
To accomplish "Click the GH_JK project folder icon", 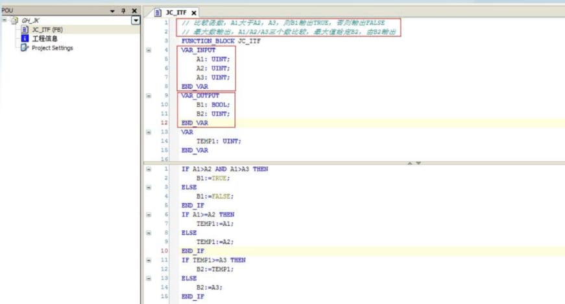I will pyautogui.click(x=16, y=21).
